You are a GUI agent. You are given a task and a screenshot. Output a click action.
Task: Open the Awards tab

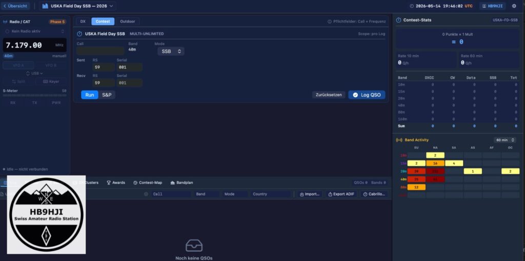tap(116, 183)
